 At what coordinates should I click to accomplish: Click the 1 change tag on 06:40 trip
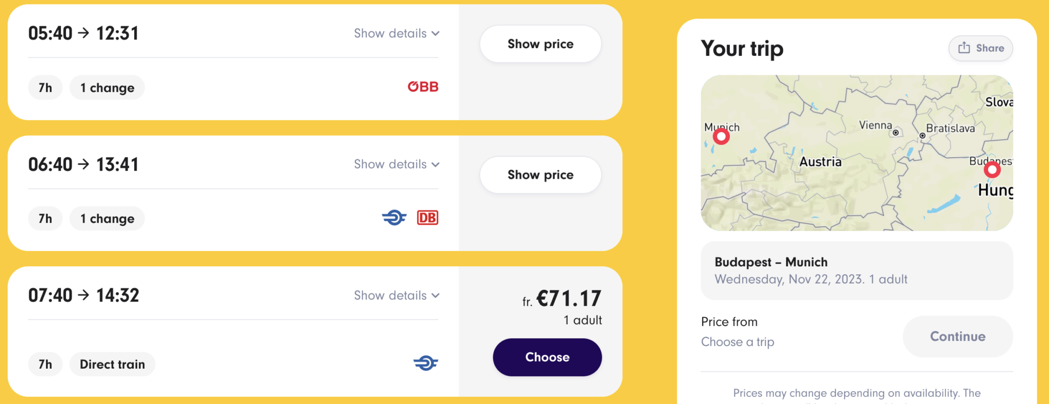pos(107,219)
